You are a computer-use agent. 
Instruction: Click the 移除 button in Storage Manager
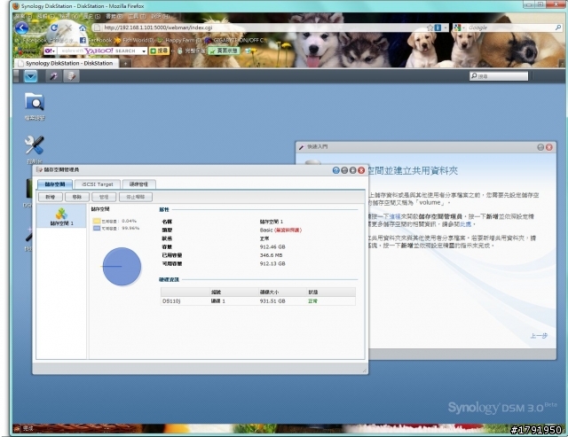tap(77, 197)
